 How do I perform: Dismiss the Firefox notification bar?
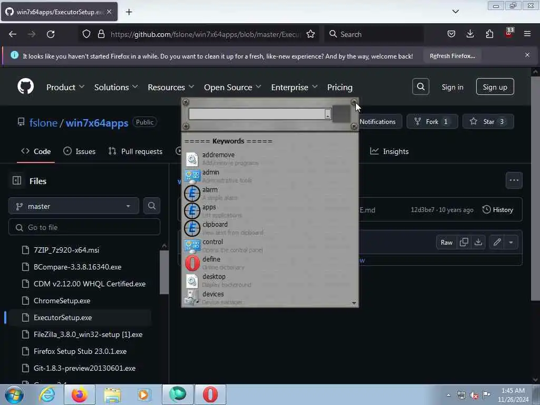pyautogui.click(x=527, y=55)
